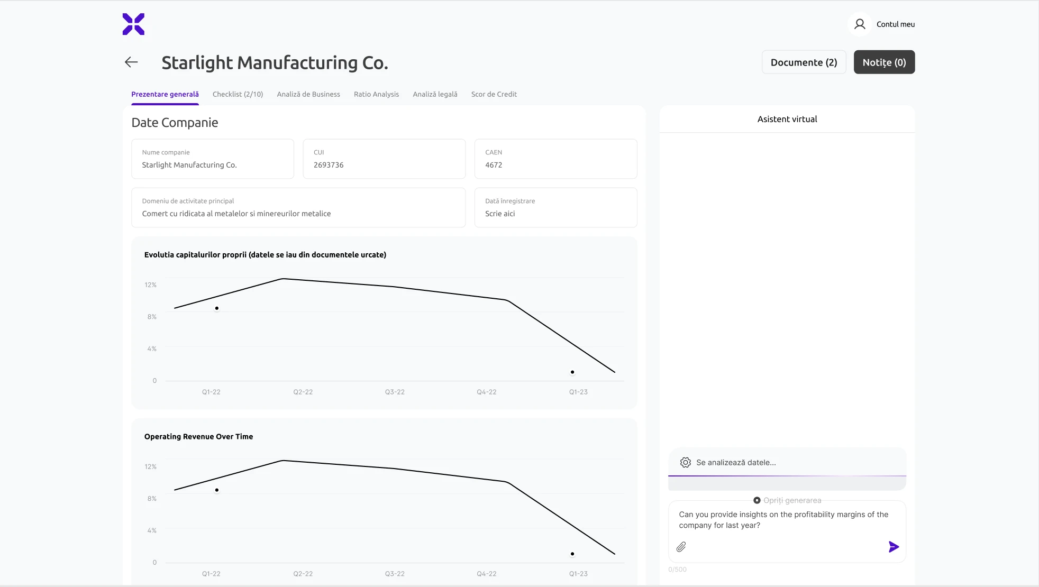Viewport: 1039px width, 587px height.
Task: Click the paperclip attachment icon
Action: pyautogui.click(x=681, y=547)
